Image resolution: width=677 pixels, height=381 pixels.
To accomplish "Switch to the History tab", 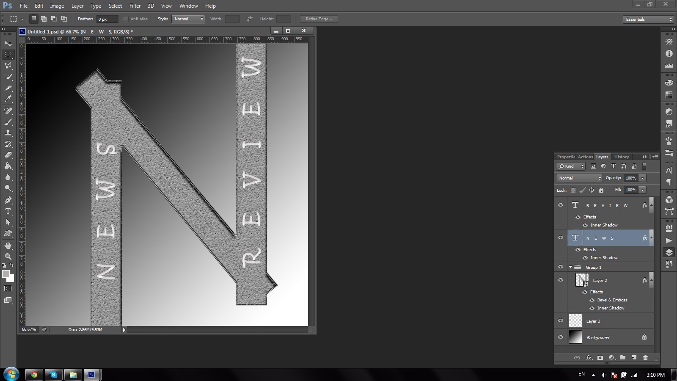I will 621,157.
